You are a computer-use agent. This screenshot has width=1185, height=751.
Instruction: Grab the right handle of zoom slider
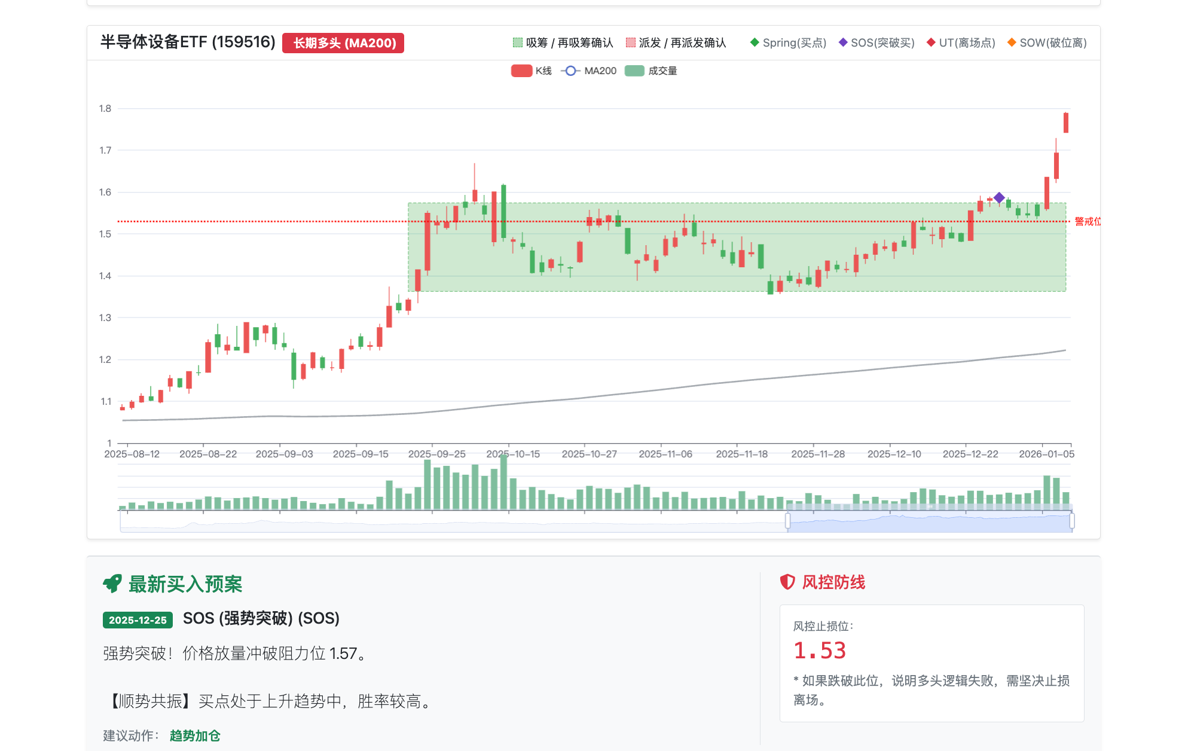1071,521
